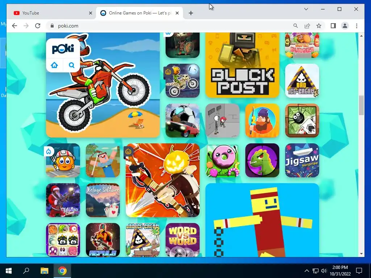
Task: Open the Refuge Solitaire game
Action: coord(103,200)
